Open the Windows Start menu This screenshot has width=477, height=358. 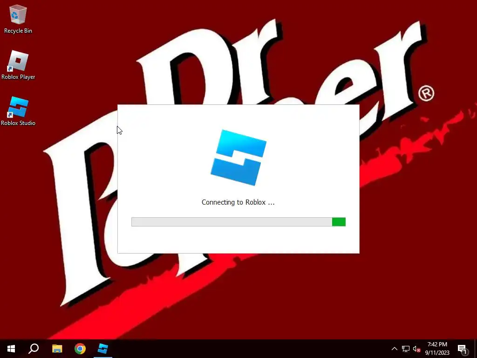tap(11, 349)
